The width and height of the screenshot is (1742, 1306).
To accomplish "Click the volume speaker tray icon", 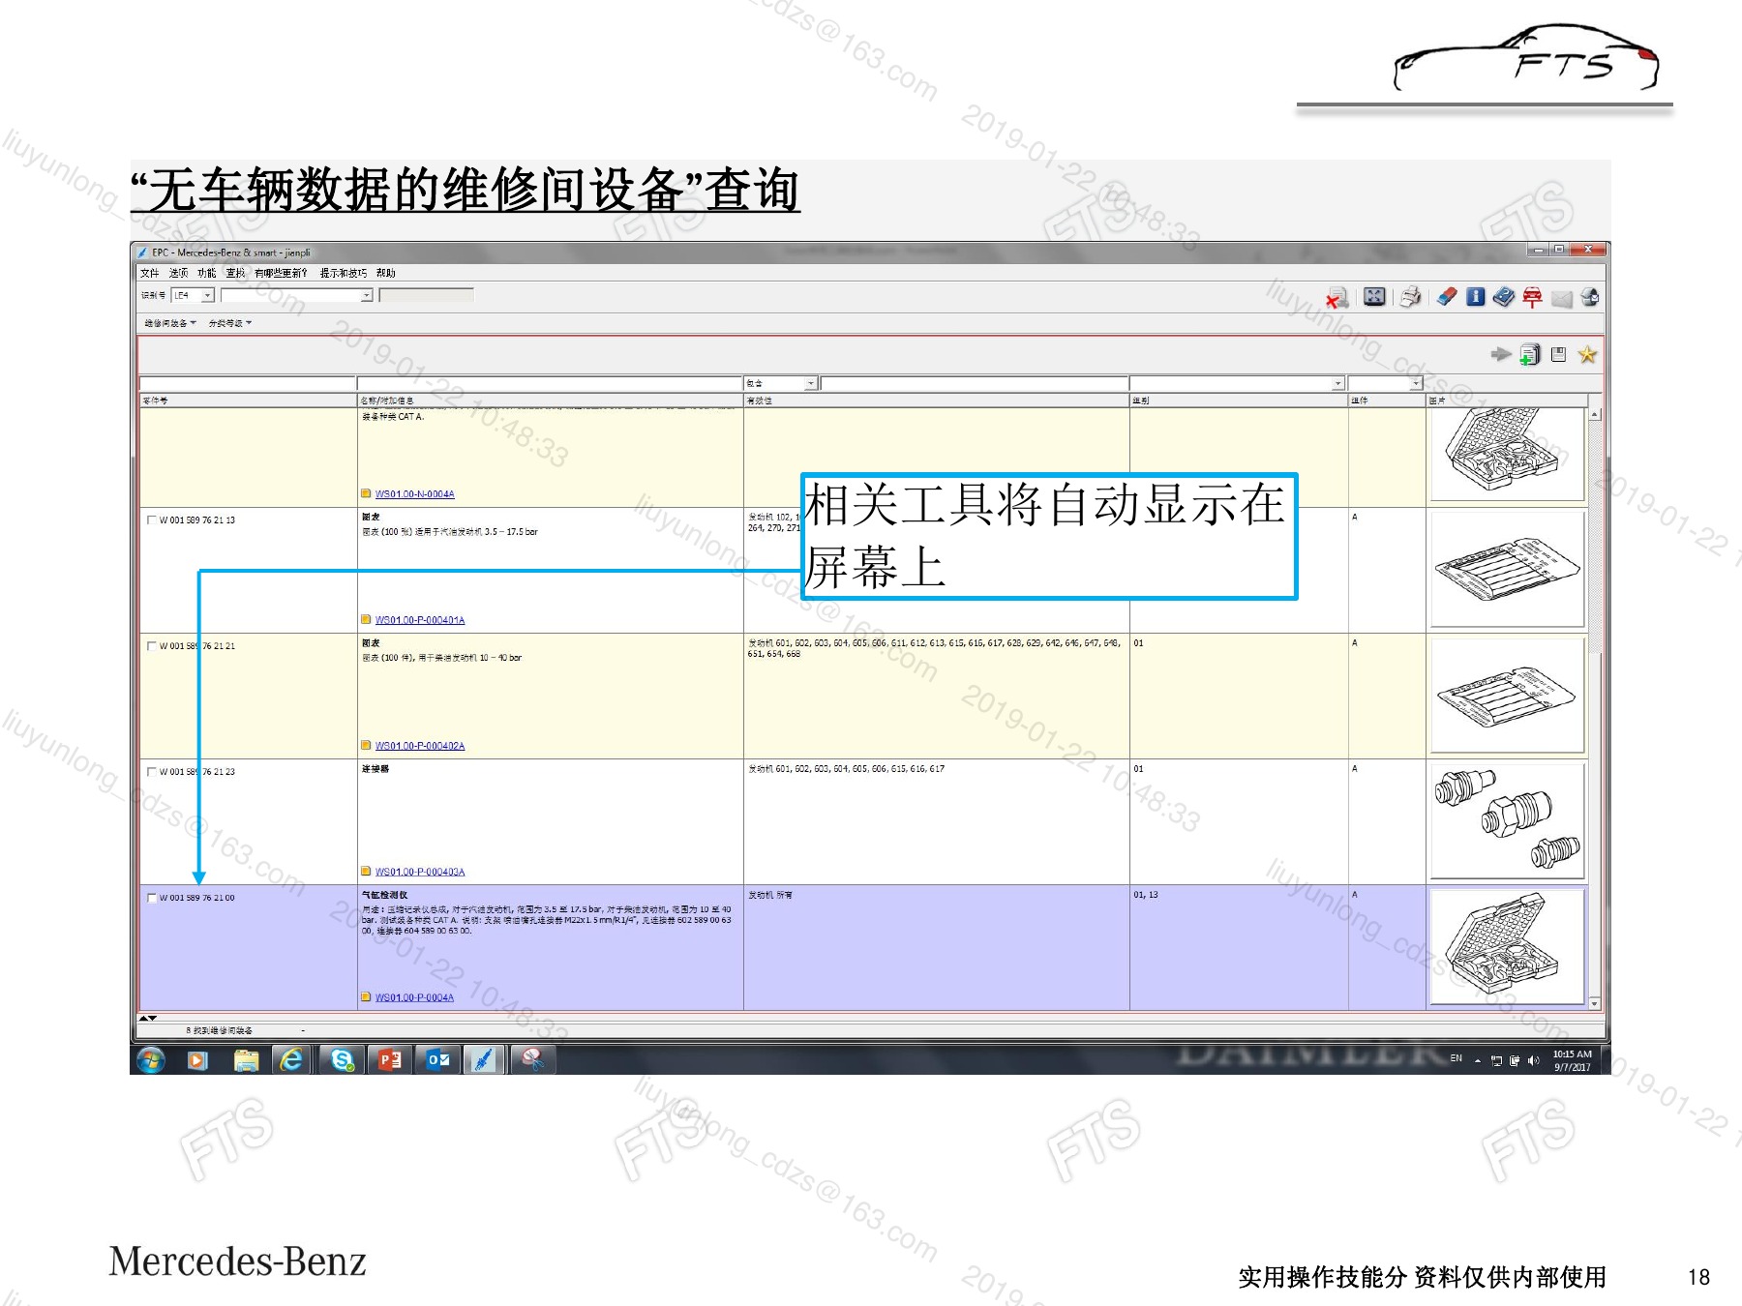I will pos(1533,1060).
